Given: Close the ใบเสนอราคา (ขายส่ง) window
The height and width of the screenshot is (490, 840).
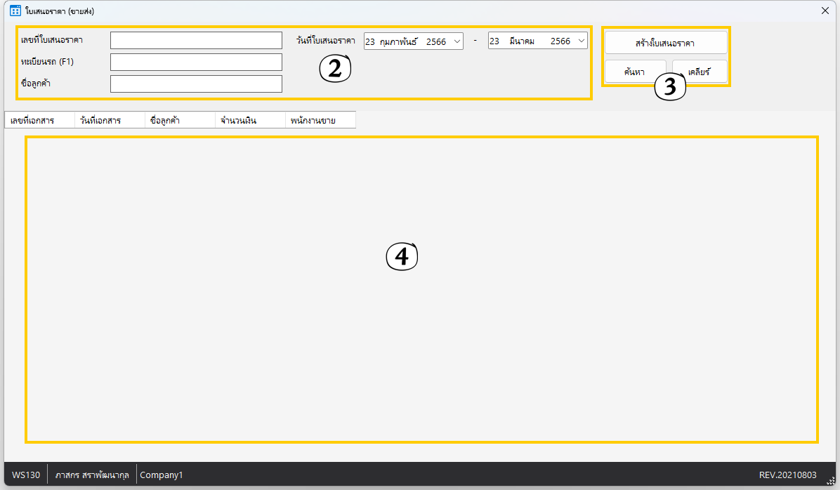Looking at the screenshot, I should (x=825, y=11).
